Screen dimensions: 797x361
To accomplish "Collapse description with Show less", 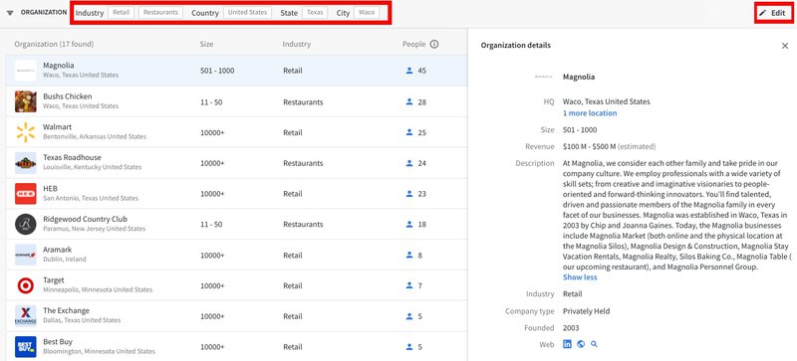I will point(580,277).
